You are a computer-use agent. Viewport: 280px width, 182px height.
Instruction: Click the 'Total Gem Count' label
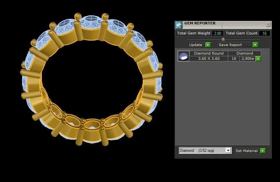[x=242, y=33]
